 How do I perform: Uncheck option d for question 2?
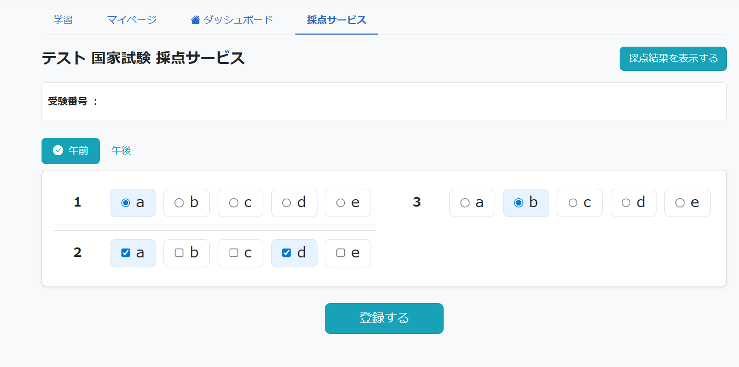point(294,253)
